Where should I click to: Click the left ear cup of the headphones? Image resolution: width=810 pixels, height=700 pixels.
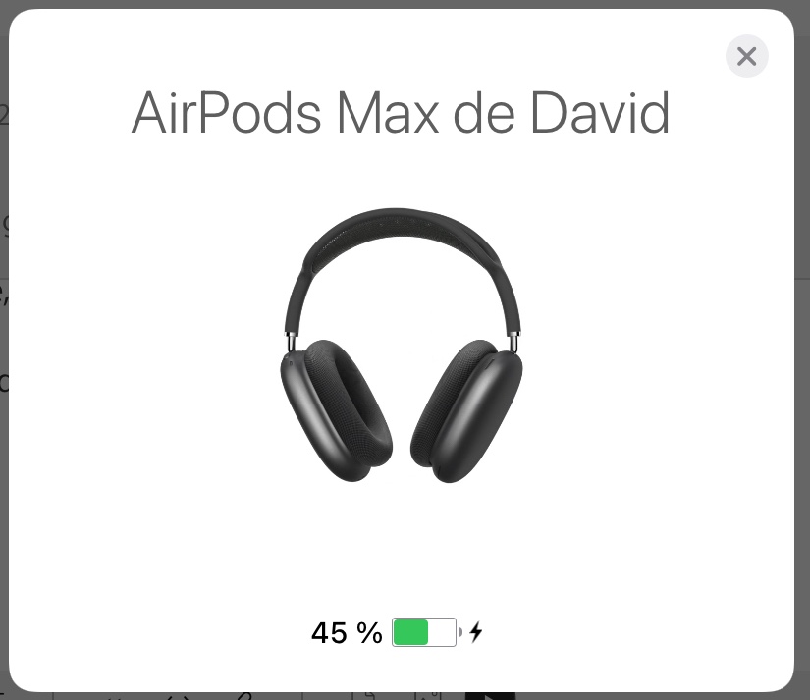337,410
